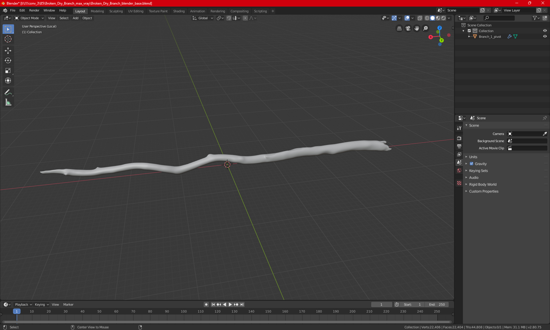This screenshot has height=330, width=550.
Task: Toggle viewport overlays button
Action: [x=407, y=18]
